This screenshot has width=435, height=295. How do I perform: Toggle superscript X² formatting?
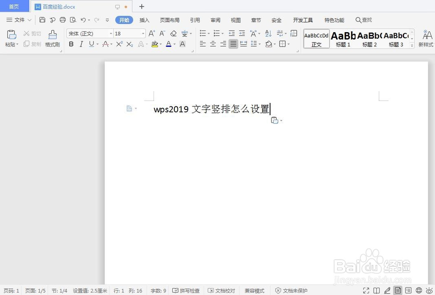point(119,44)
